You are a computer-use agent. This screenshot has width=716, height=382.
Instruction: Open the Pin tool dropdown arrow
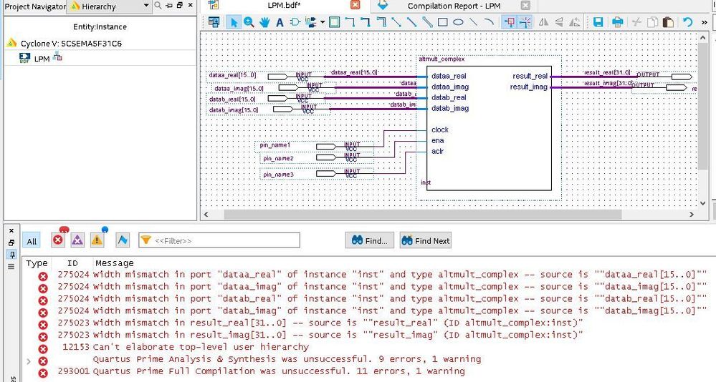(x=323, y=22)
